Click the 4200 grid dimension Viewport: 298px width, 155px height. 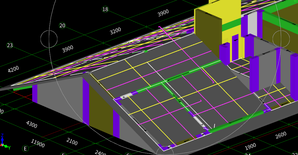tap(13, 69)
